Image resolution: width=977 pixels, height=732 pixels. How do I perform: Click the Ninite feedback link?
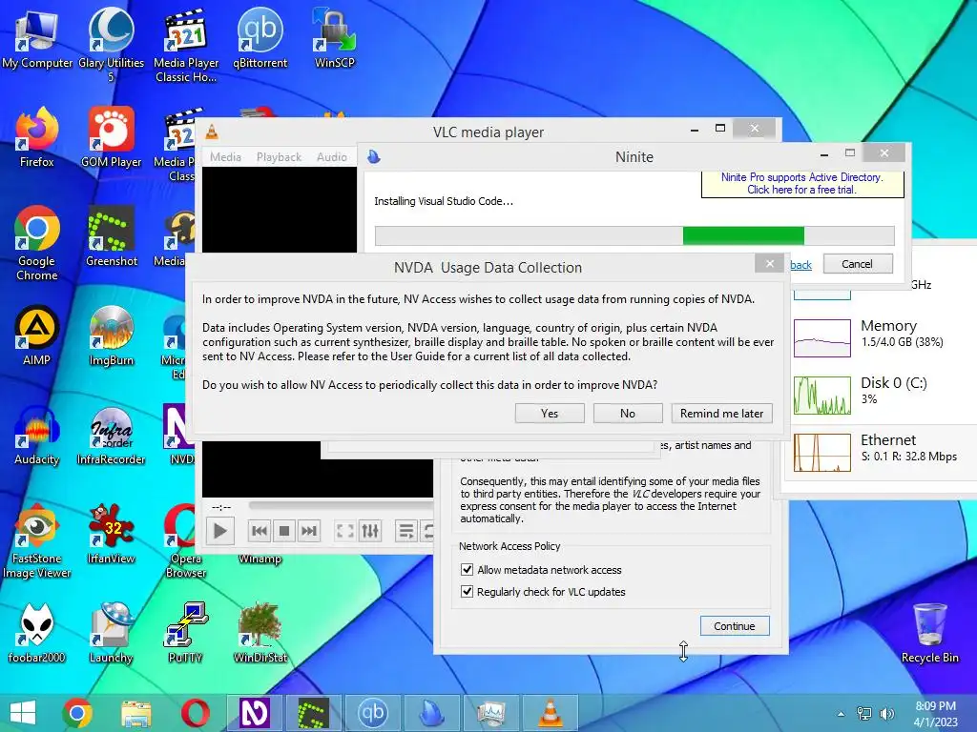pos(800,265)
